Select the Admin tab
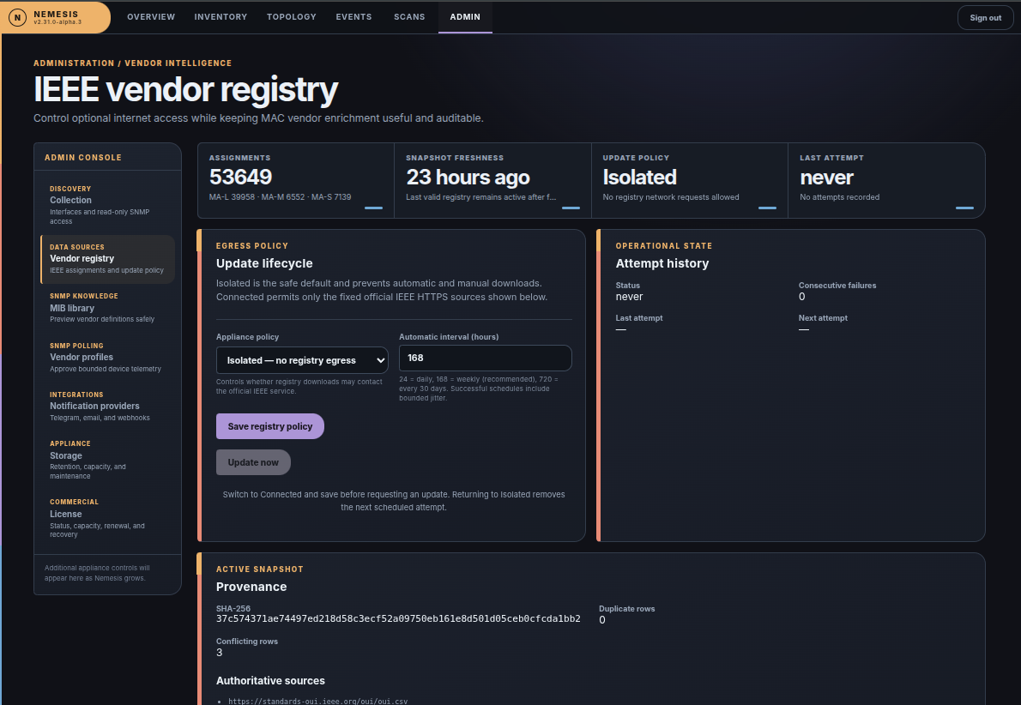The width and height of the screenshot is (1021, 705). (x=465, y=17)
